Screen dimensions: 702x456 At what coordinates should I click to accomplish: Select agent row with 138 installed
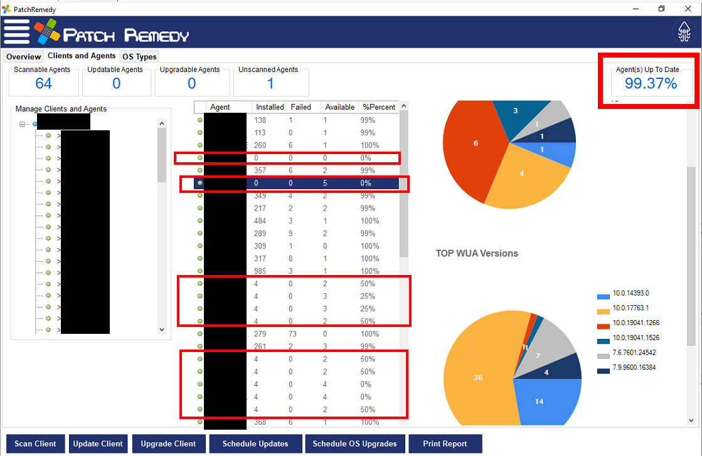click(296, 120)
